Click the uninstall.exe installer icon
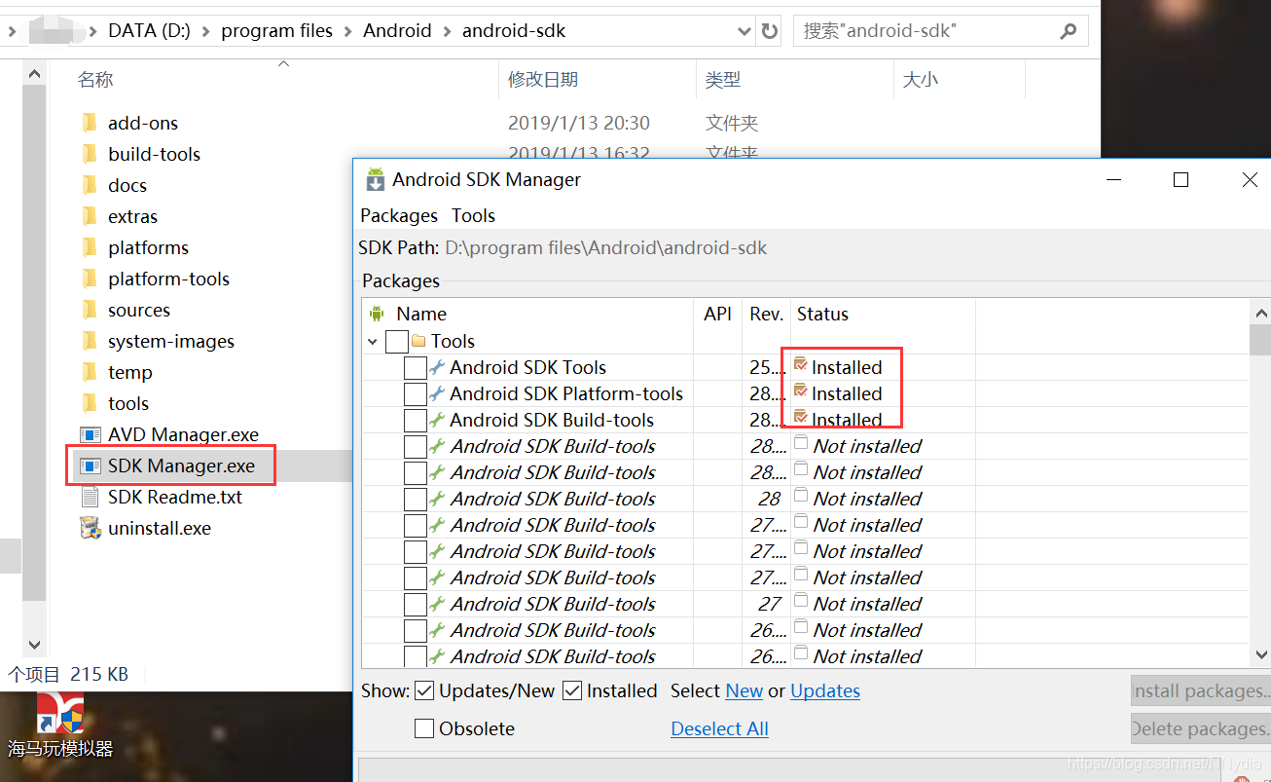The height and width of the screenshot is (782, 1271). [x=91, y=528]
